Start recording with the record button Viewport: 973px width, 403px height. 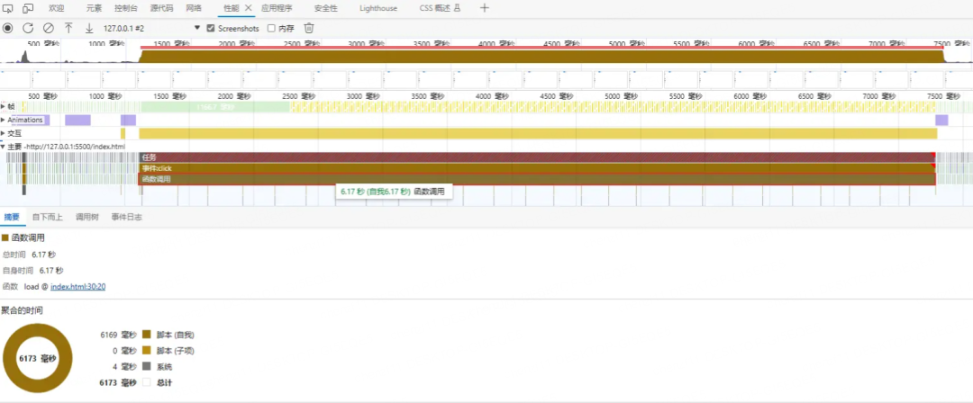[x=8, y=28]
